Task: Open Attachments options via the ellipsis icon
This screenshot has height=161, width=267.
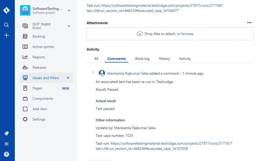Action: click(249, 23)
